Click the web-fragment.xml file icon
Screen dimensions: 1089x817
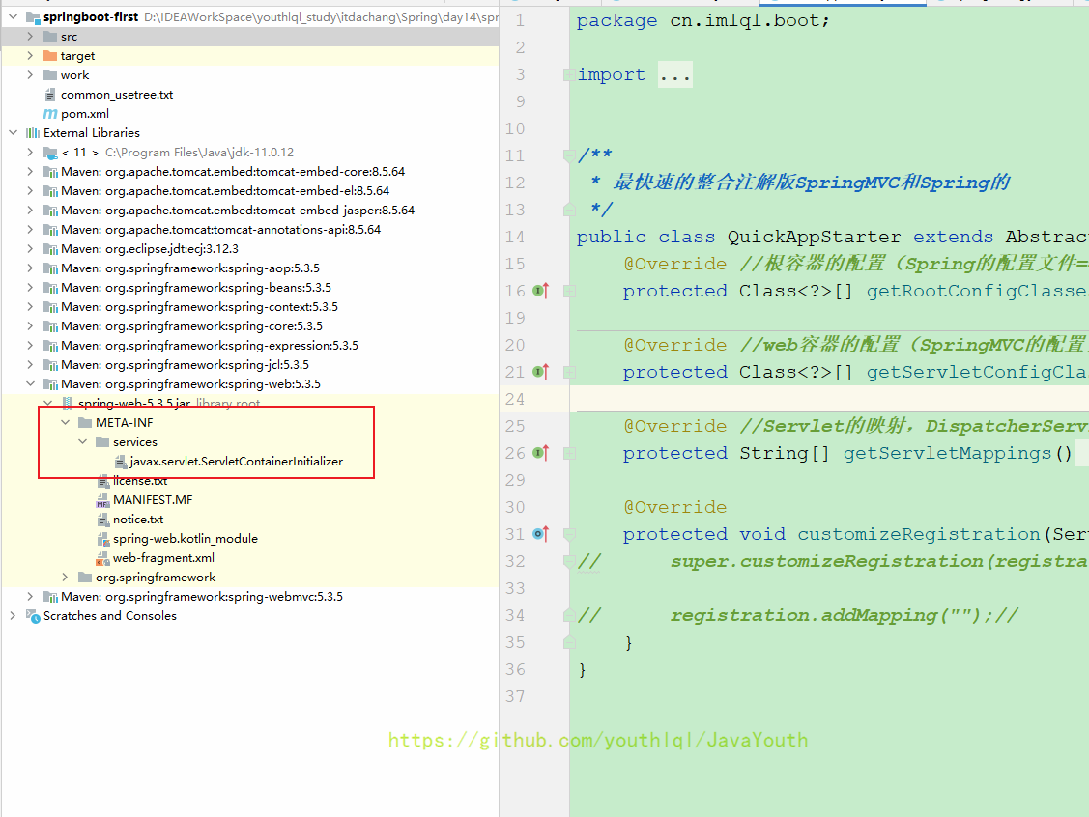point(102,558)
